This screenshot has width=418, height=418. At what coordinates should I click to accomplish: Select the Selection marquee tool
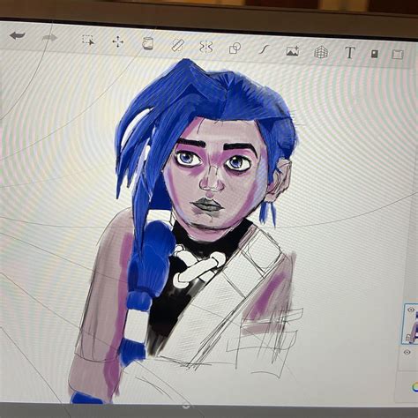(88, 41)
